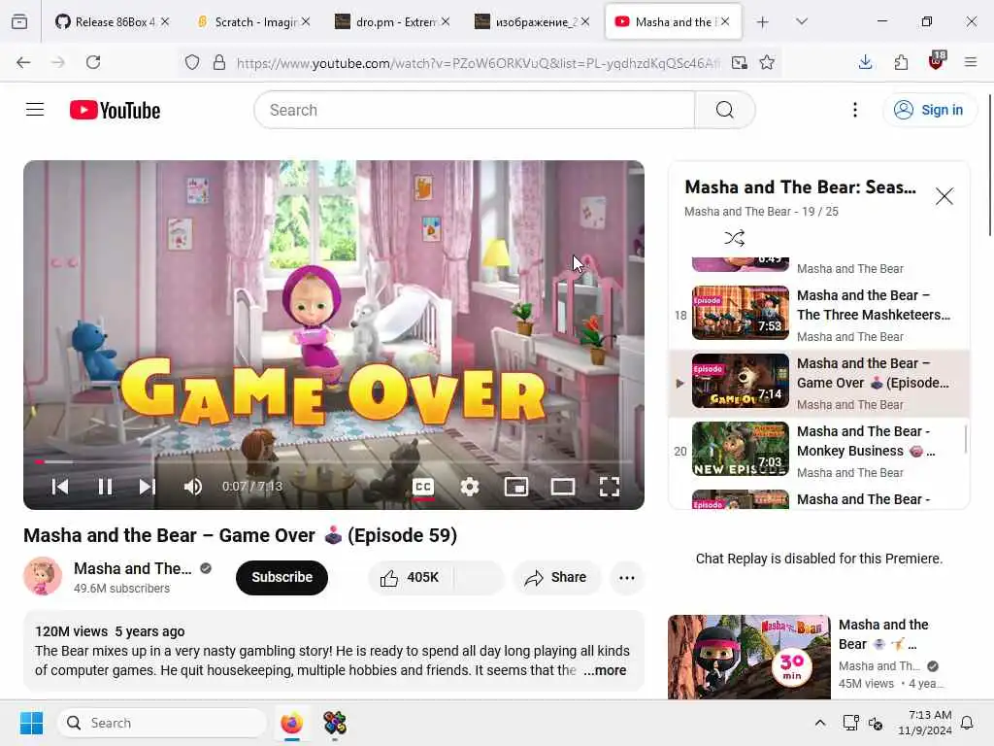The height and width of the screenshot is (746, 994).
Task: Focus the YouTube search field
Action: (x=474, y=110)
